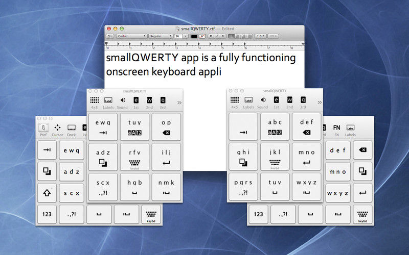Tap the 'o p' key with the backspace symbol

tap(166, 127)
